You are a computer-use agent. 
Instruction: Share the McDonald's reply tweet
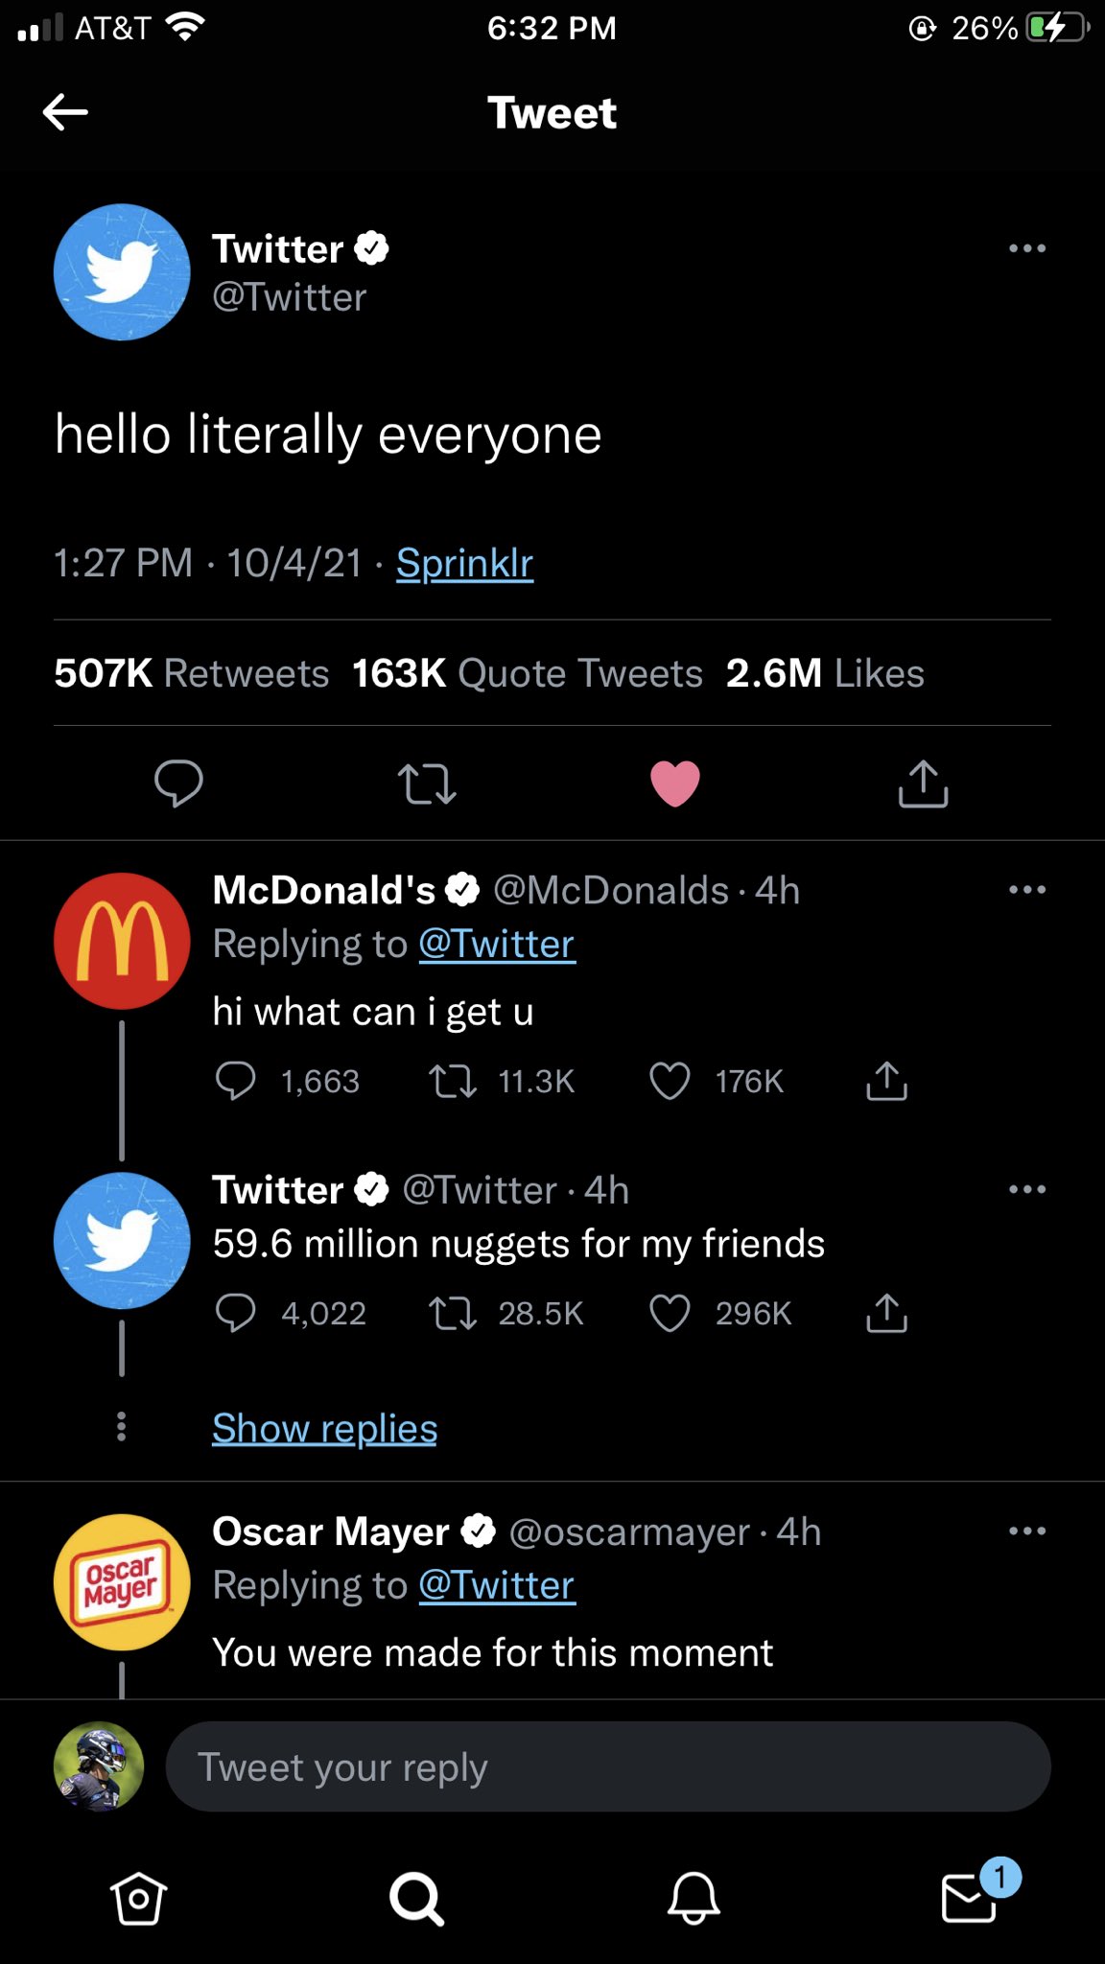[x=886, y=1081]
